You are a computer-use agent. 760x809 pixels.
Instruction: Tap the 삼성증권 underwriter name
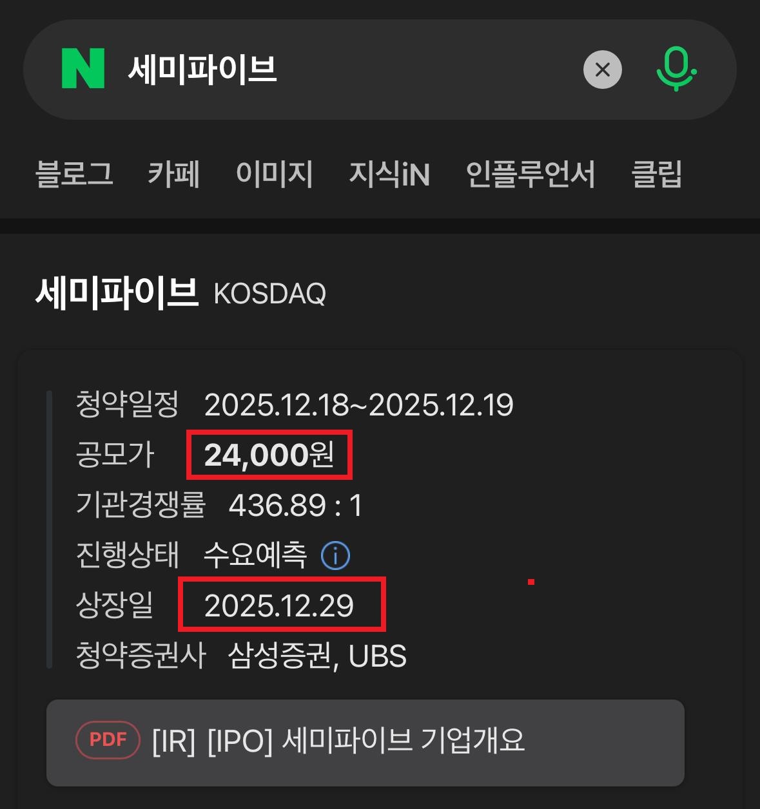(280, 656)
